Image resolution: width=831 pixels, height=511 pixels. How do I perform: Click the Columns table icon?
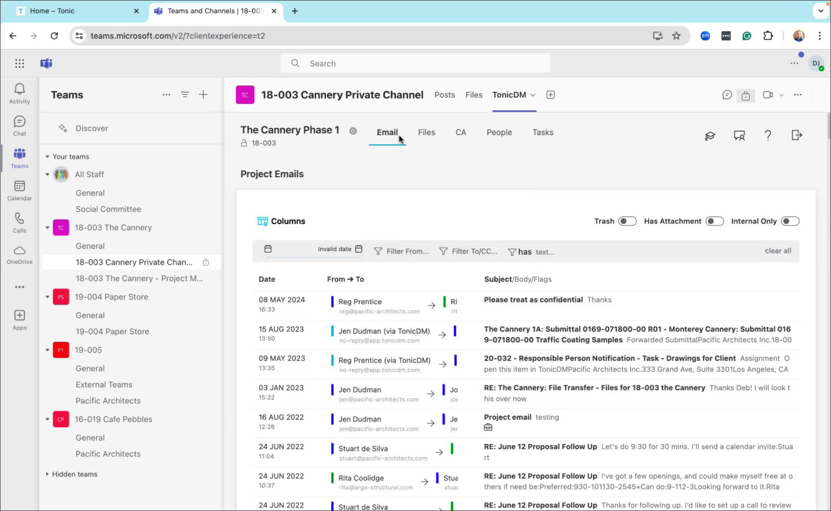263,221
